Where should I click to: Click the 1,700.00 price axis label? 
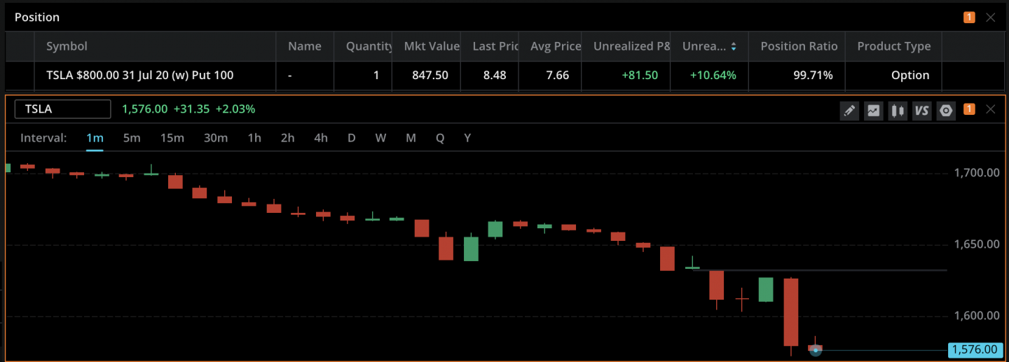pyautogui.click(x=977, y=173)
